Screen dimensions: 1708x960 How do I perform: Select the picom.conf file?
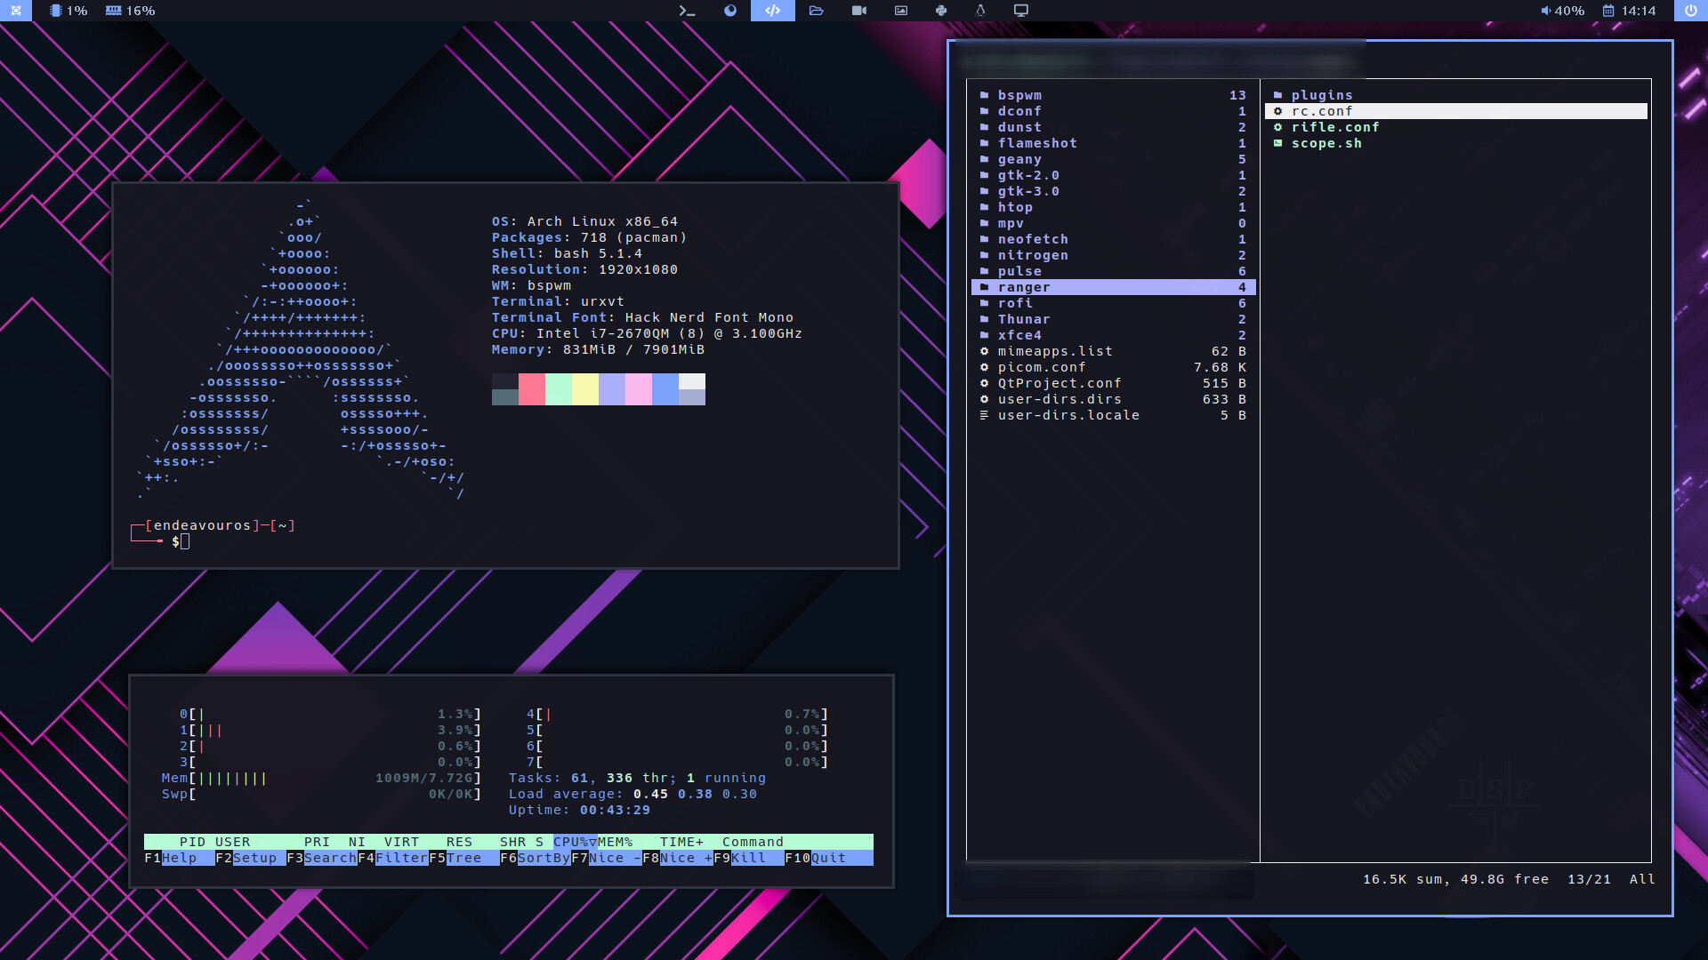(1113, 367)
